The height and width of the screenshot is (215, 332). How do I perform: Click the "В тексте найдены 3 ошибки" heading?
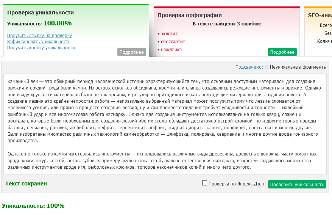(226, 24)
